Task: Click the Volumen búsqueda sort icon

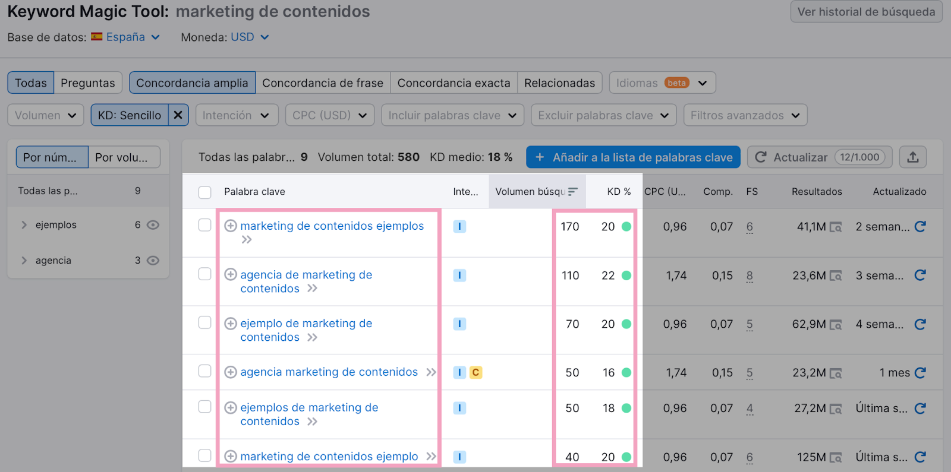Action: click(572, 192)
